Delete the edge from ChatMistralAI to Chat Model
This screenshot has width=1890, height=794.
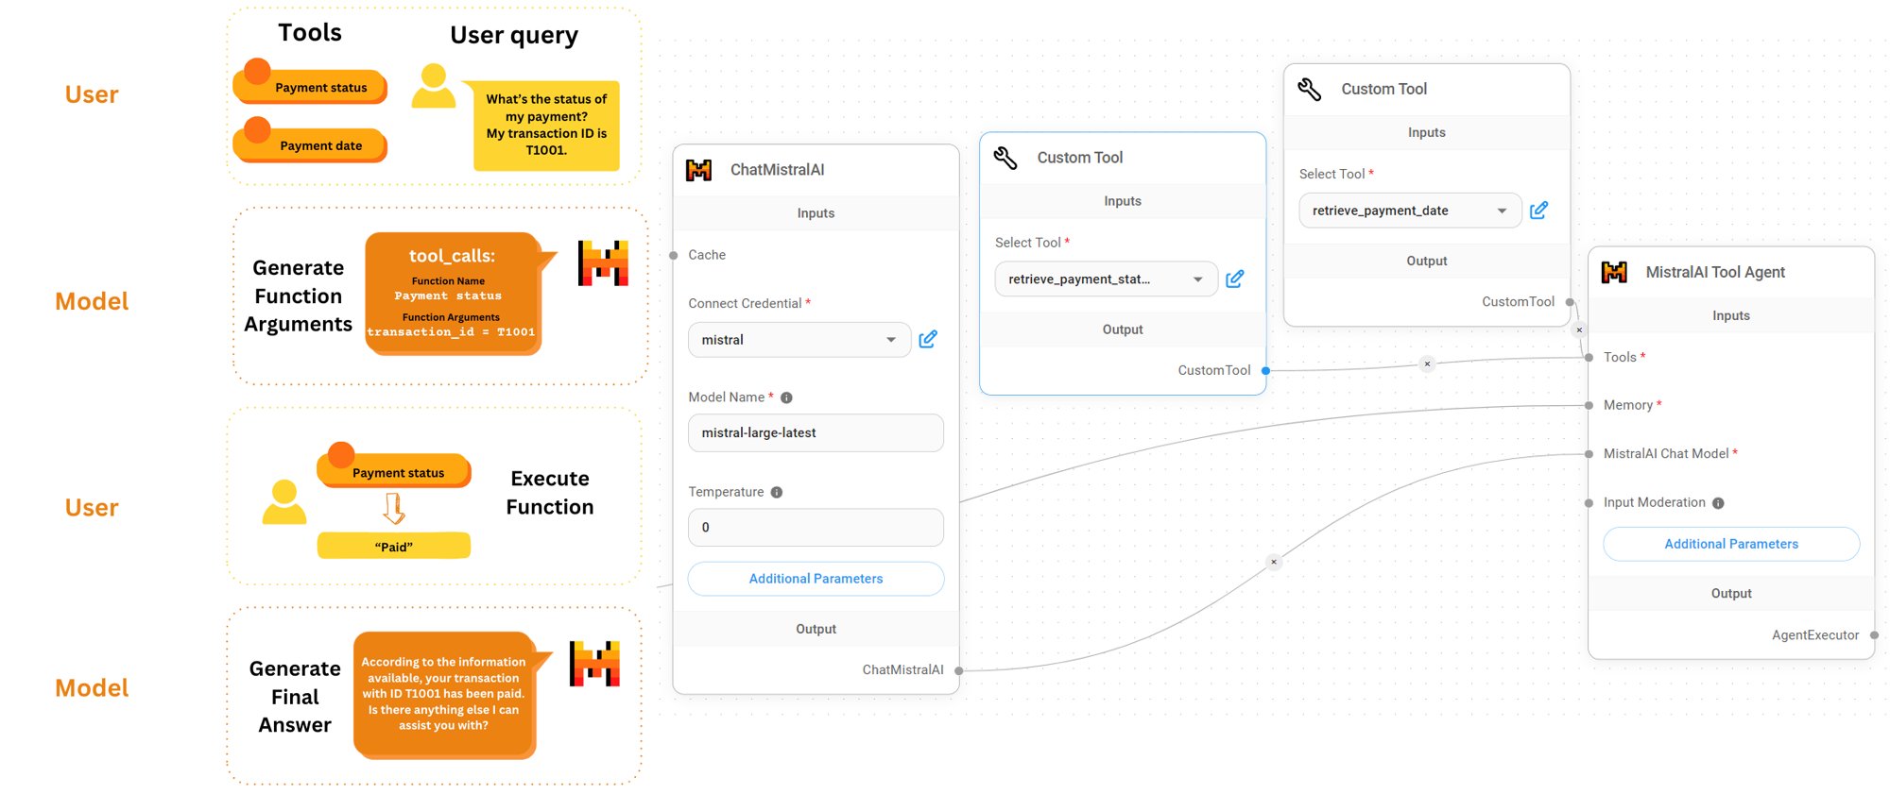click(x=1274, y=562)
